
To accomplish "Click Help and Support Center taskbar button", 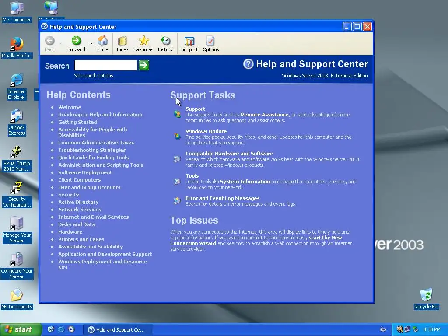I will (118, 330).
